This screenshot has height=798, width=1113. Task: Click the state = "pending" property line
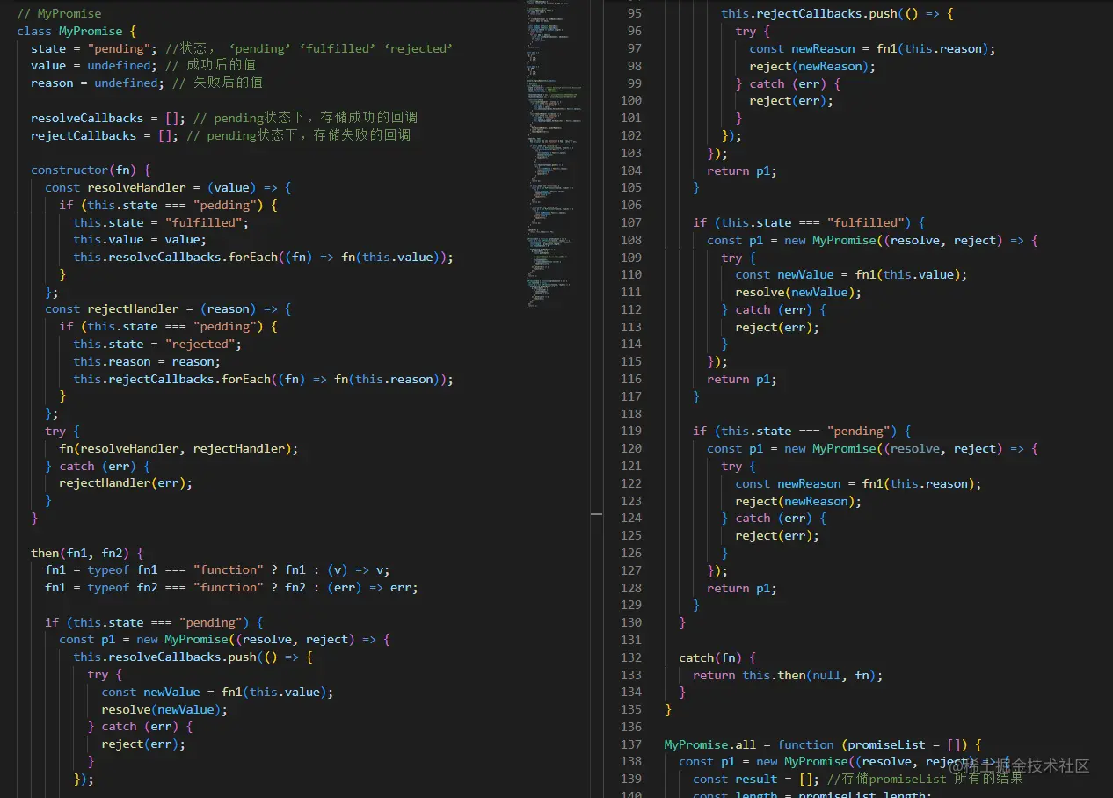coord(242,48)
